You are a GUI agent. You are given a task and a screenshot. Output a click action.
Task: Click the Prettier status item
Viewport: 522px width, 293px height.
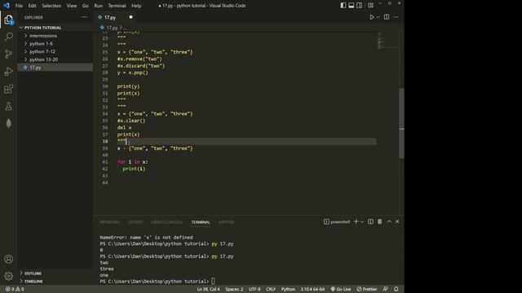(367, 289)
